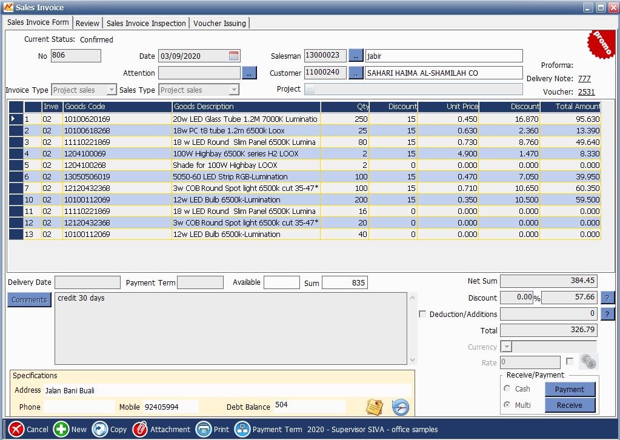
Task: Select the Cash radio button
Action: coord(507,388)
